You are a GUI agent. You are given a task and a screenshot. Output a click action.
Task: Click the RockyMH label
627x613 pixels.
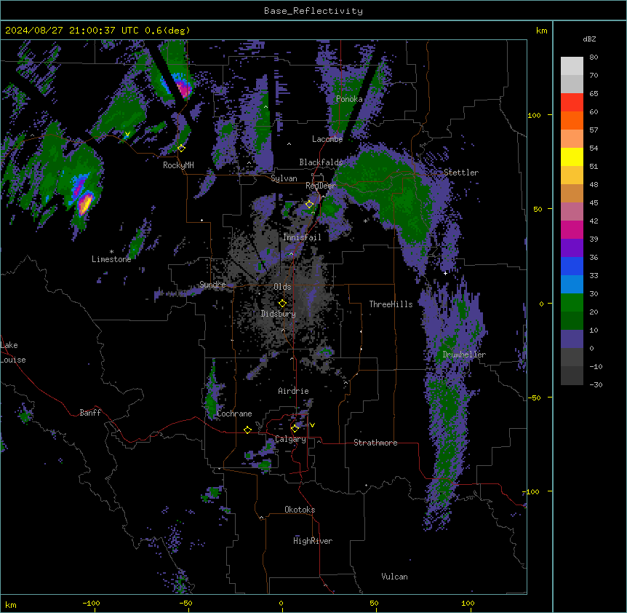[x=178, y=165]
